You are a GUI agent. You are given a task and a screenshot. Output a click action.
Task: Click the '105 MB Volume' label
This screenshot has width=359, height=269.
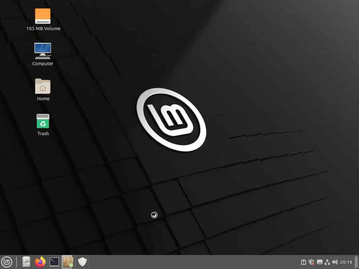point(43,29)
